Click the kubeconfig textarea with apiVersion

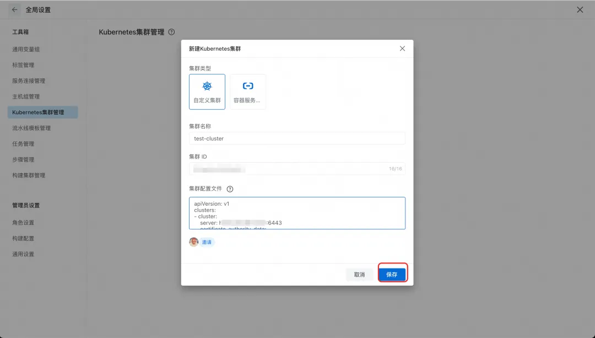coord(297,213)
